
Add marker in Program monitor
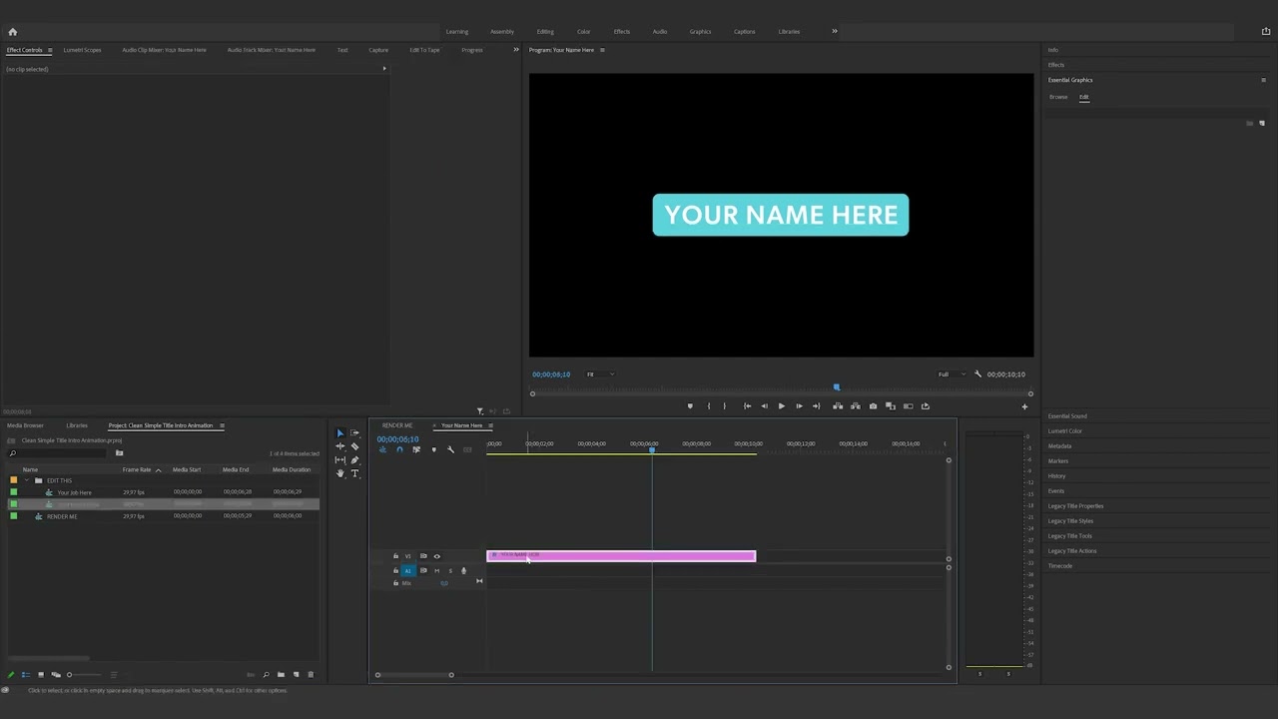tap(689, 406)
